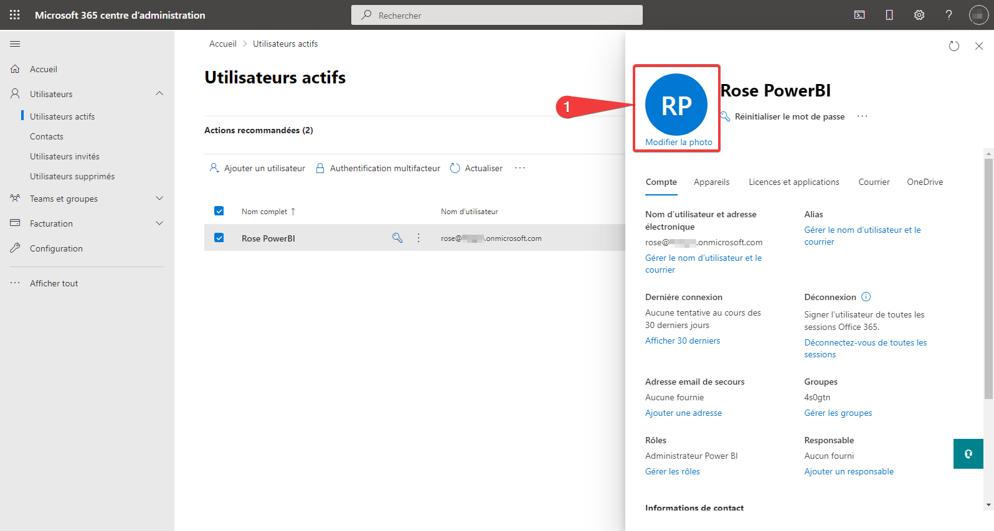Click the key icon in Rose PowerBI row
This screenshot has height=531, width=994.
[x=397, y=238]
